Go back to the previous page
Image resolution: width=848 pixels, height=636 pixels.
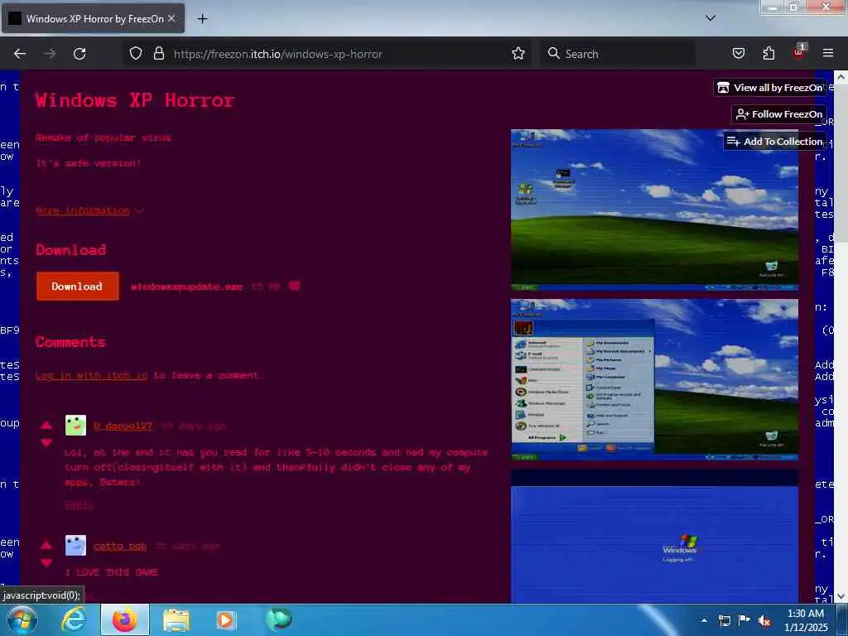click(x=20, y=54)
